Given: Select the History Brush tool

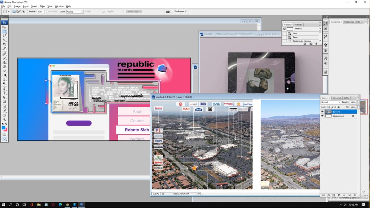Looking at the screenshot, I should click(x=4, y=67).
